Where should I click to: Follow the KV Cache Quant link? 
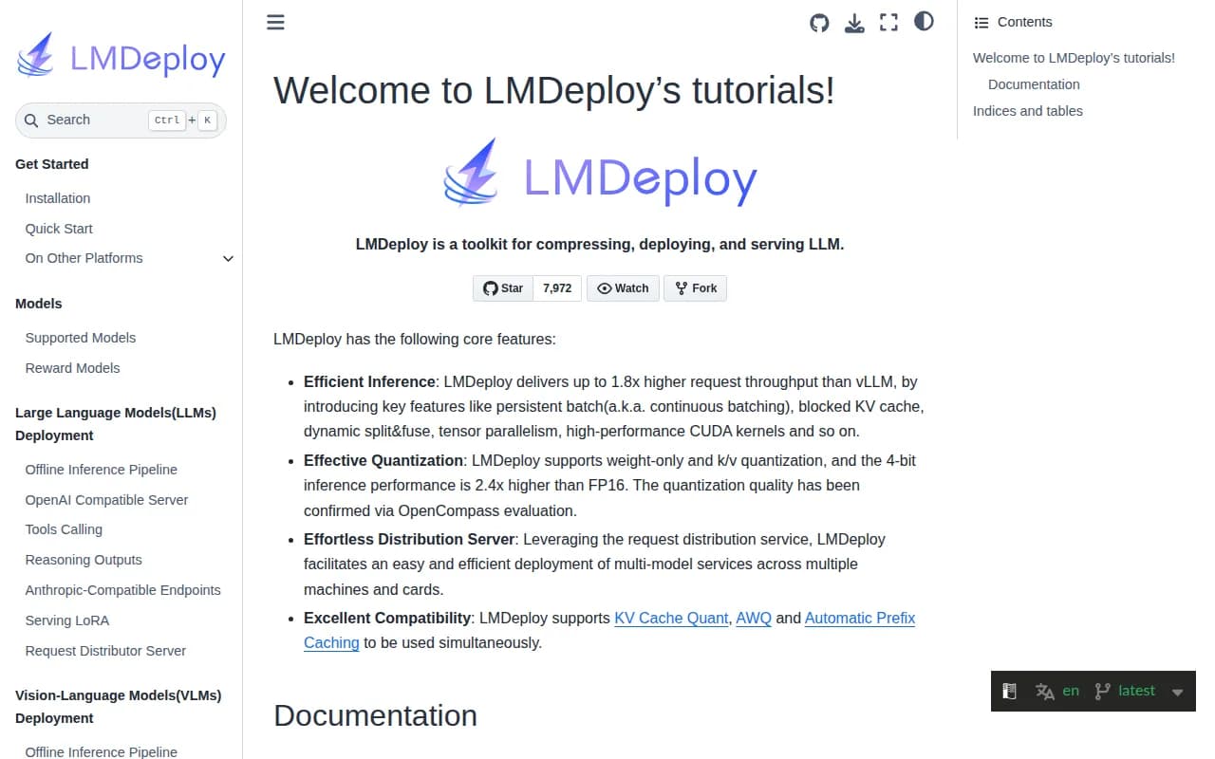coord(671,618)
